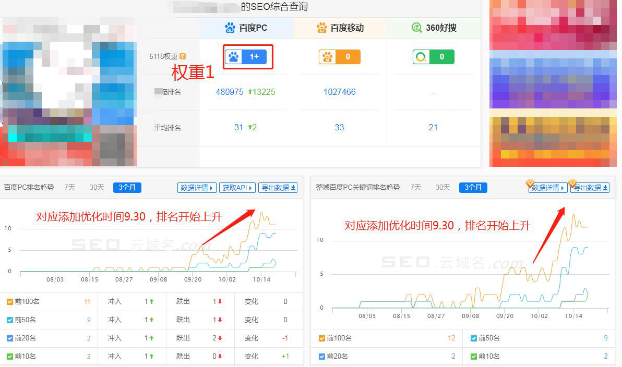
Task: Open the 数据详情 dropdown in left panel
Action: pyautogui.click(x=196, y=188)
